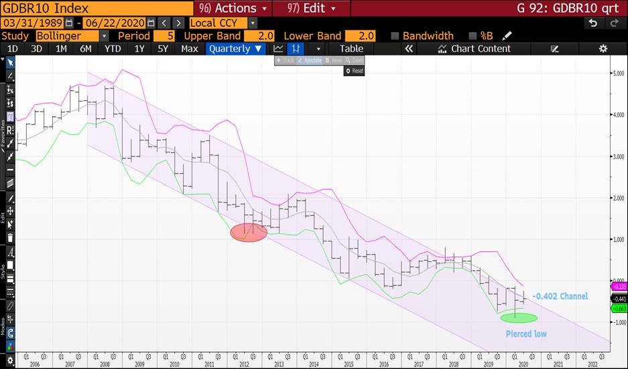
Task: Collapse panel with double left chevron
Action: click(407, 49)
